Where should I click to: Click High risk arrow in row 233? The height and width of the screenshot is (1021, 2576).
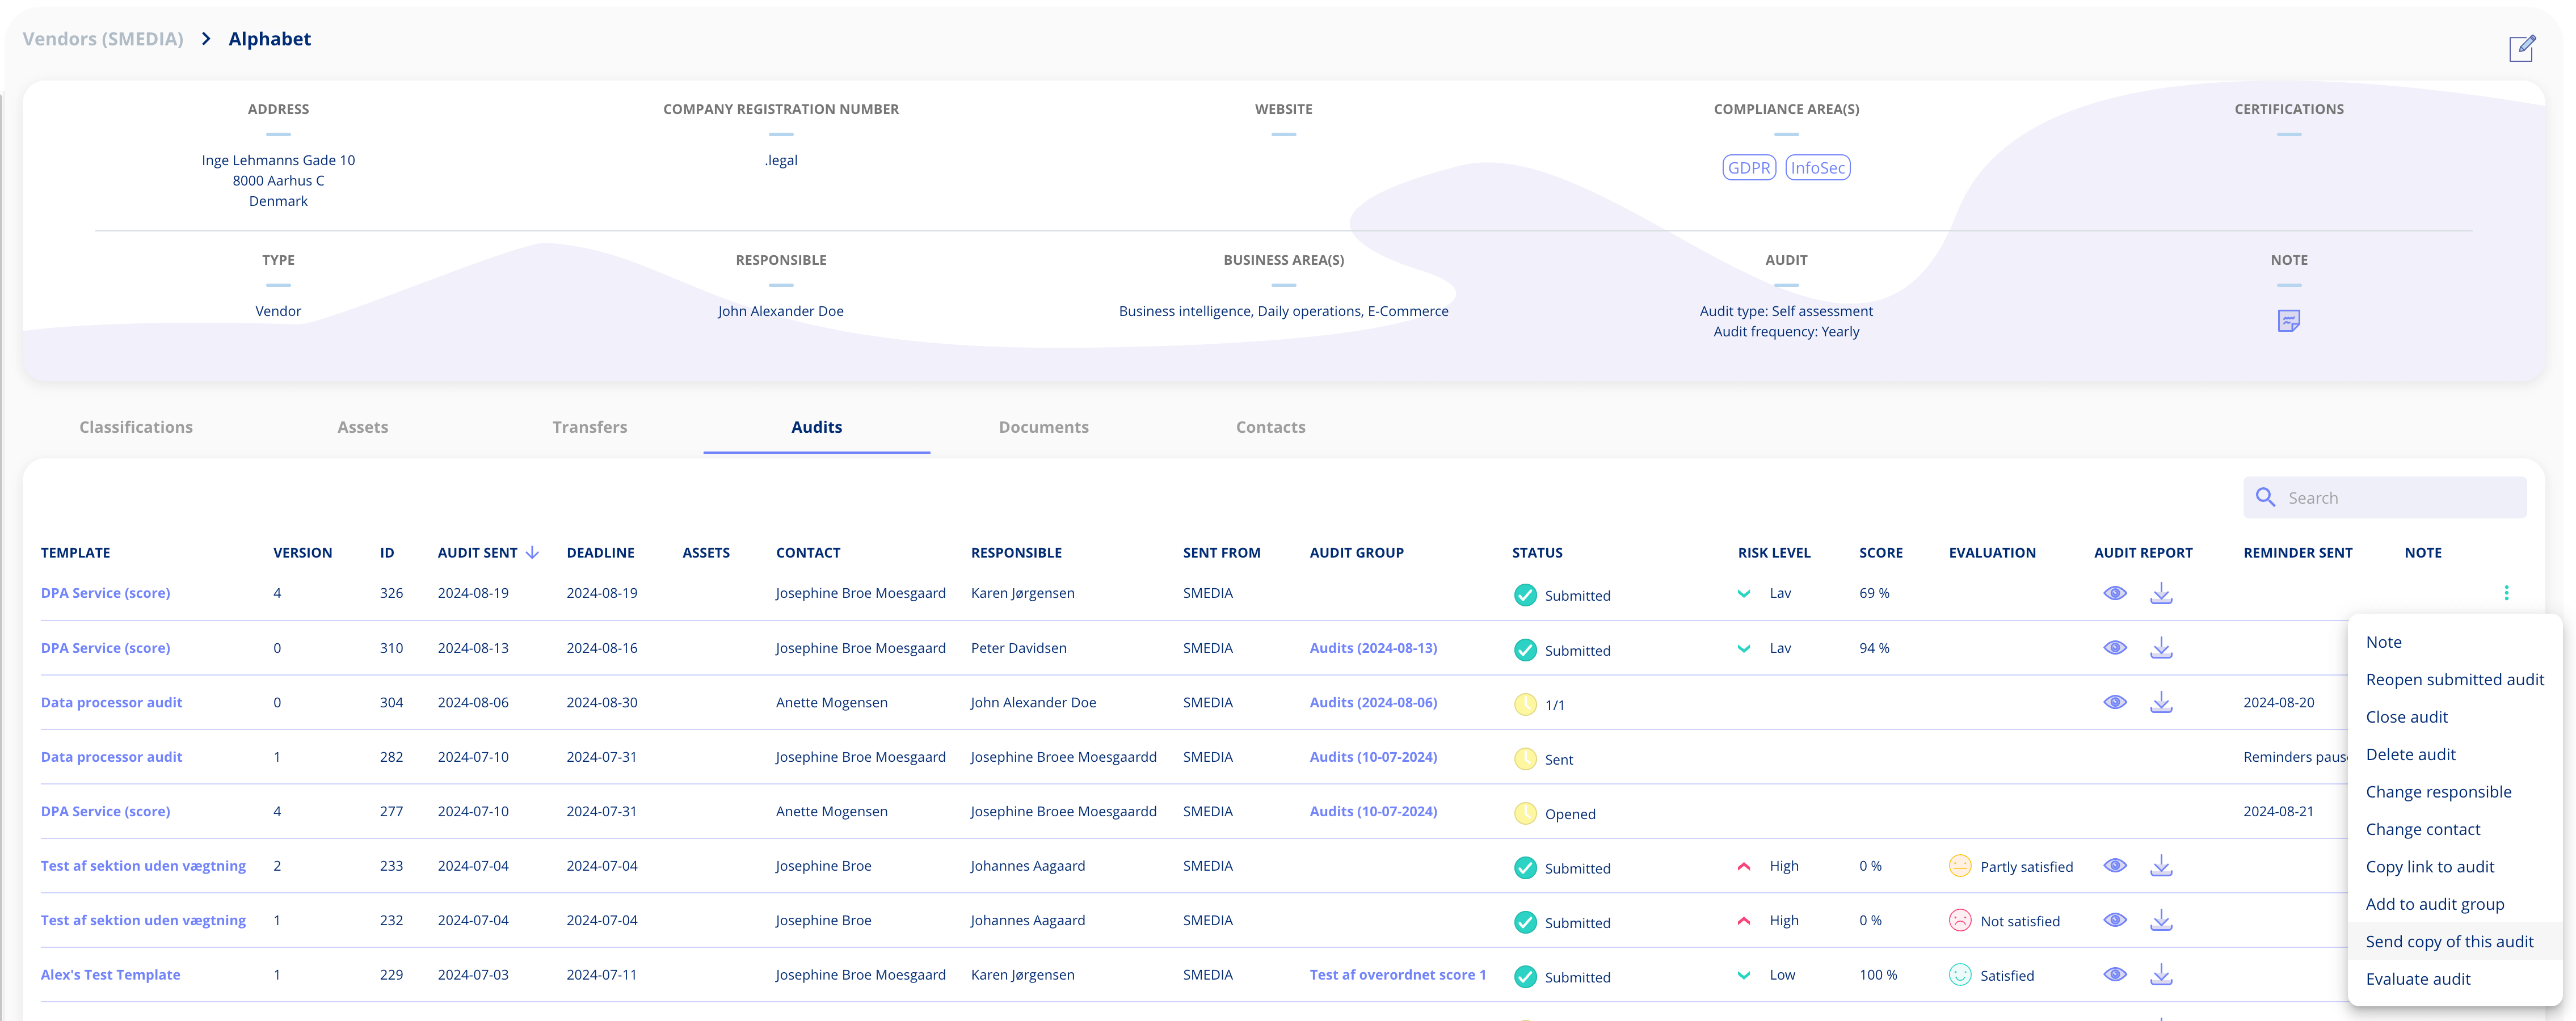point(1744,866)
